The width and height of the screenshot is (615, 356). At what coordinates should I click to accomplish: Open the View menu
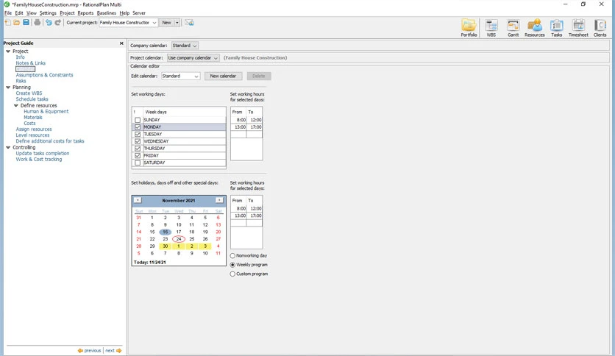[x=32, y=13]
